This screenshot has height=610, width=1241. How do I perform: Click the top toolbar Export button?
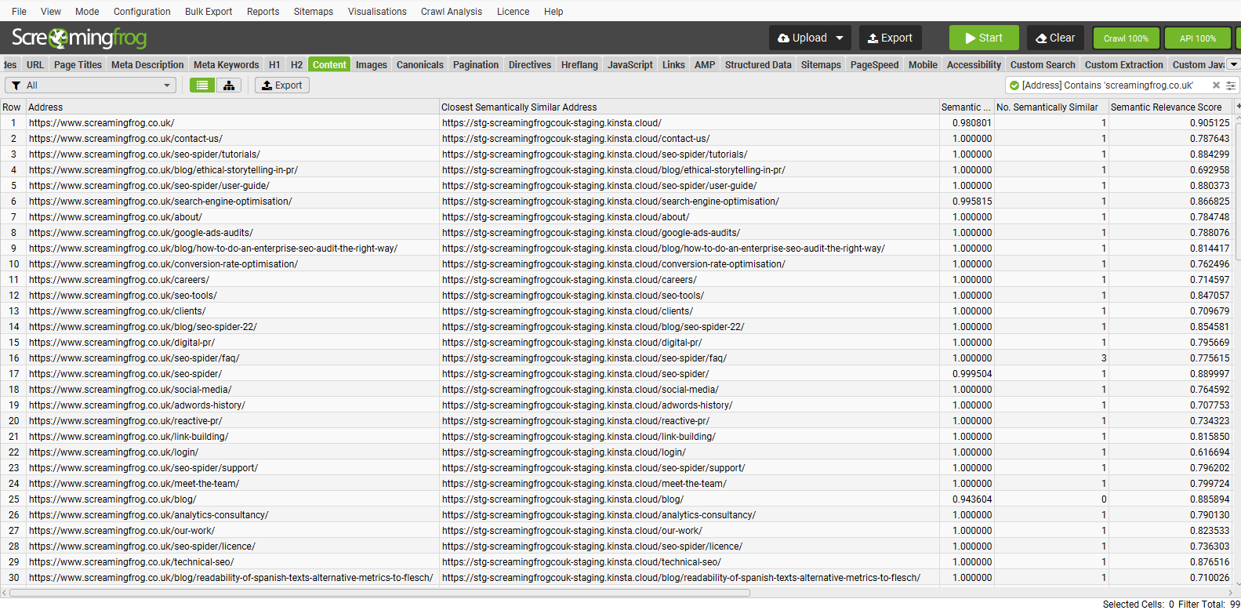click(890, 38)
